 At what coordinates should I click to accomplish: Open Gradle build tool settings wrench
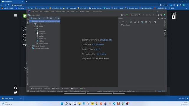pos(155,22)
